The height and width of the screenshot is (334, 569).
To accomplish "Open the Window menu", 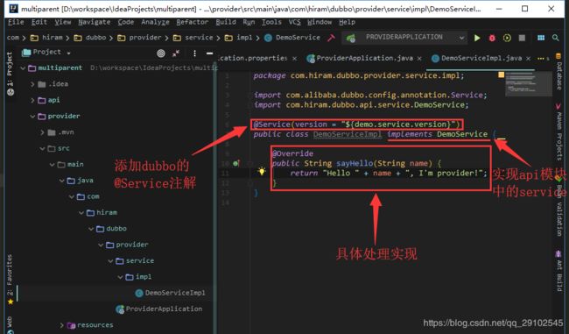I will 320,22.
